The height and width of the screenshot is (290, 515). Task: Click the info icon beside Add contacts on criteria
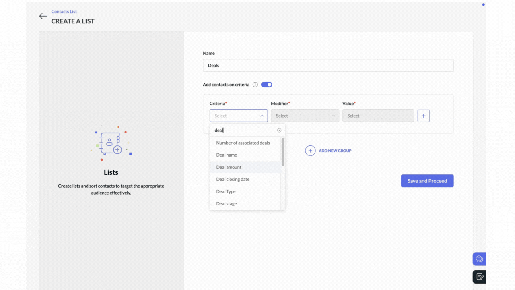click(255, 85)
